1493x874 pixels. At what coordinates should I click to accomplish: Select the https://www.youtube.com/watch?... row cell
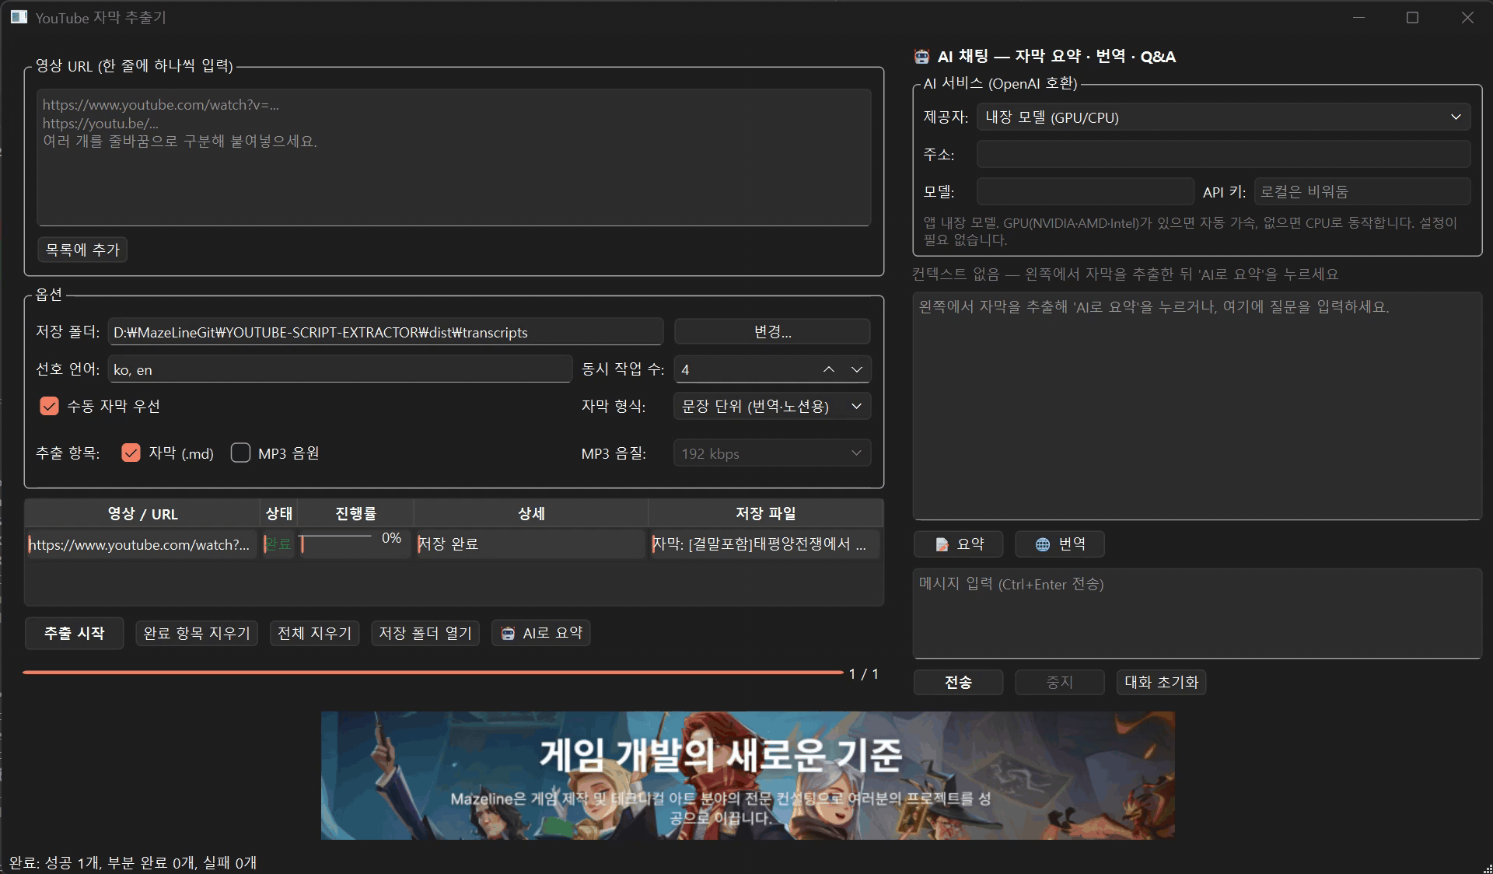pyautogui.click(x=142, y=544)
